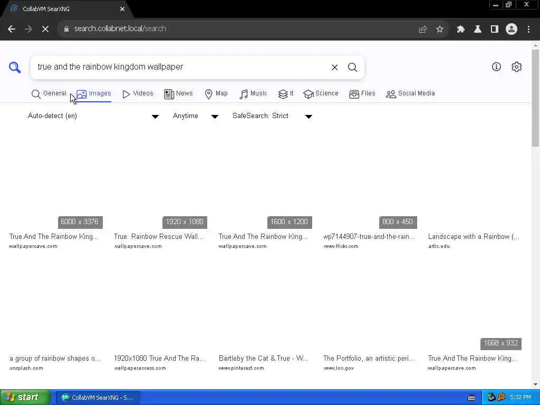Click the tray magnifier search icon
This screenshot has height=405, width=540.
502,398
